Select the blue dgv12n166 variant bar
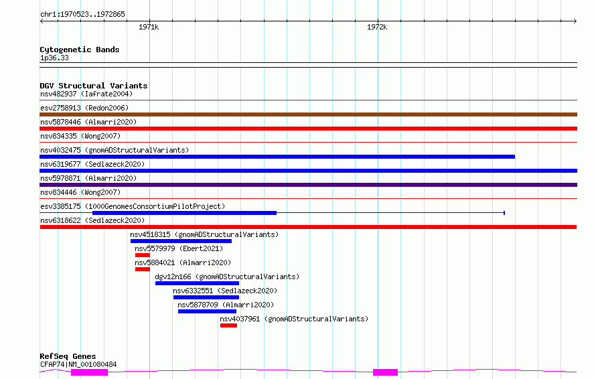Viewport: 596px width, 379px height. (x=197, y=283)
